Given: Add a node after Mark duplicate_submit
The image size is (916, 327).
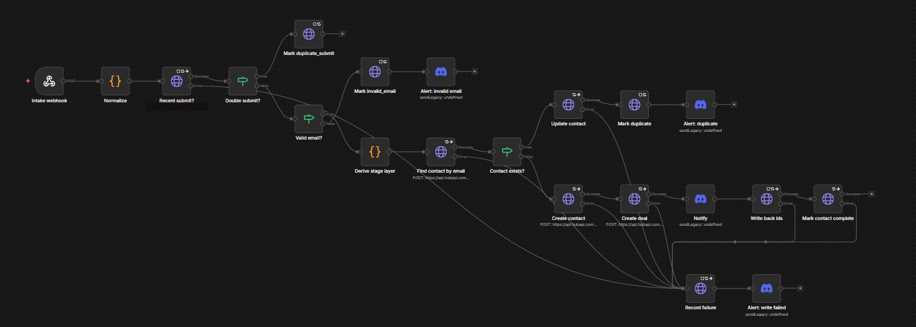Looking at the screenshot, I should 342,34.
